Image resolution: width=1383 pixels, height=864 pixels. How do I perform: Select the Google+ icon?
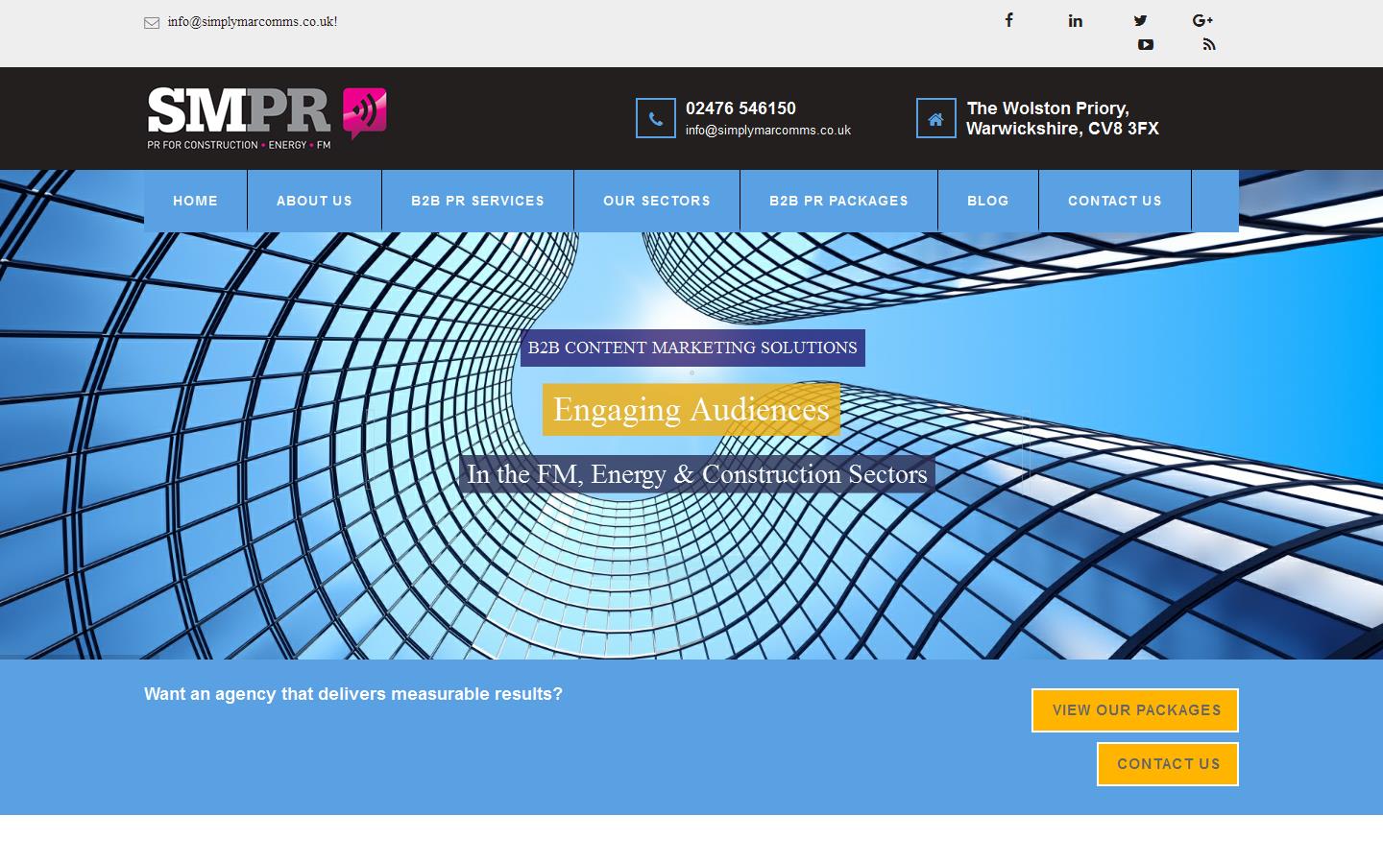click(x=1202, y=20)
